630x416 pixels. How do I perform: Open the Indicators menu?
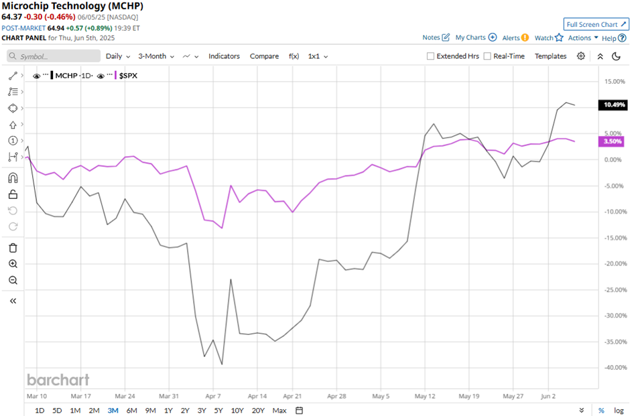[224, 56]
